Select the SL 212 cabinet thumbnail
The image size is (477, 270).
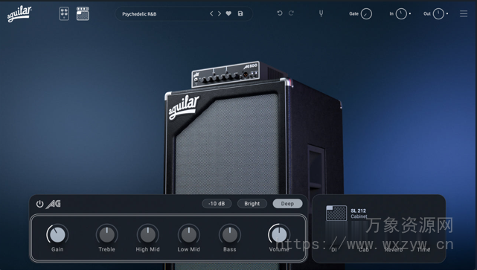tap(336, 213)
